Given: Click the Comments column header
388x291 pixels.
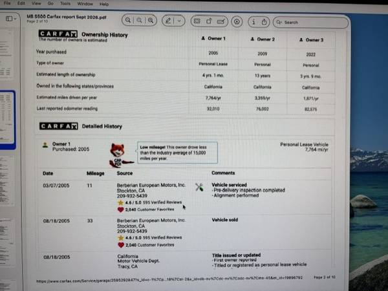Looking at the screenshot, I should tap(223, 173).
